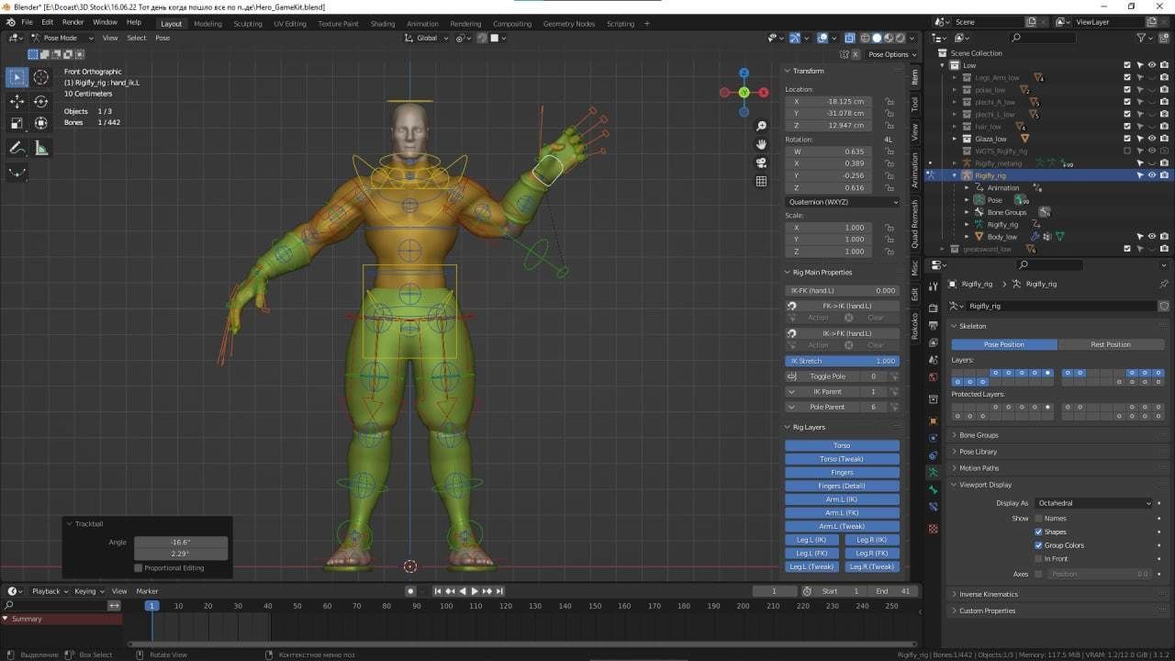Jump to the timeline start frame
The width and height of the screenshot is (1175, 661).
[x=438, y=591]
